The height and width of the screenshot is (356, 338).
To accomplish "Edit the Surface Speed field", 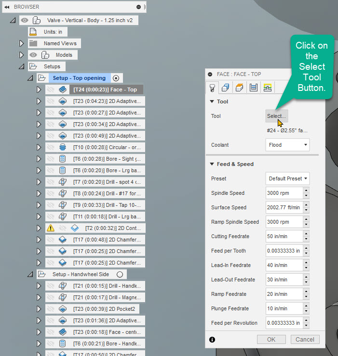I will click(284, 207).
